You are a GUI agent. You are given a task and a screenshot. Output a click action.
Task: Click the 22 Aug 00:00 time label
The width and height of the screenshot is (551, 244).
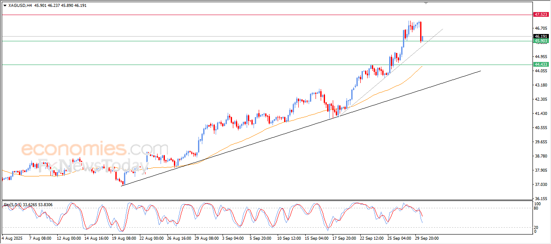(151, 238)
